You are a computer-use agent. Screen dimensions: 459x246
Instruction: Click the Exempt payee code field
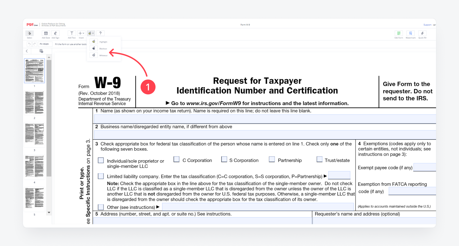point(425,167)
